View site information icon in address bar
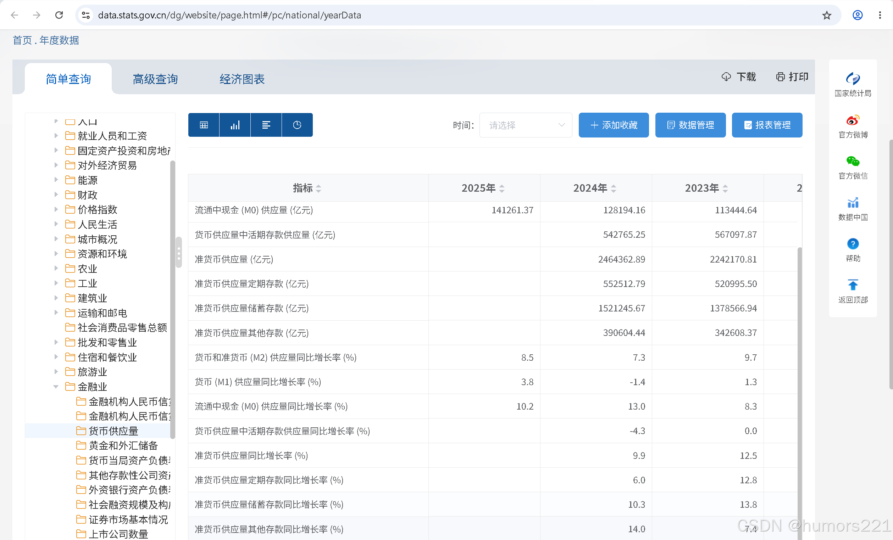The image size is (893, 540). point(85,15)
